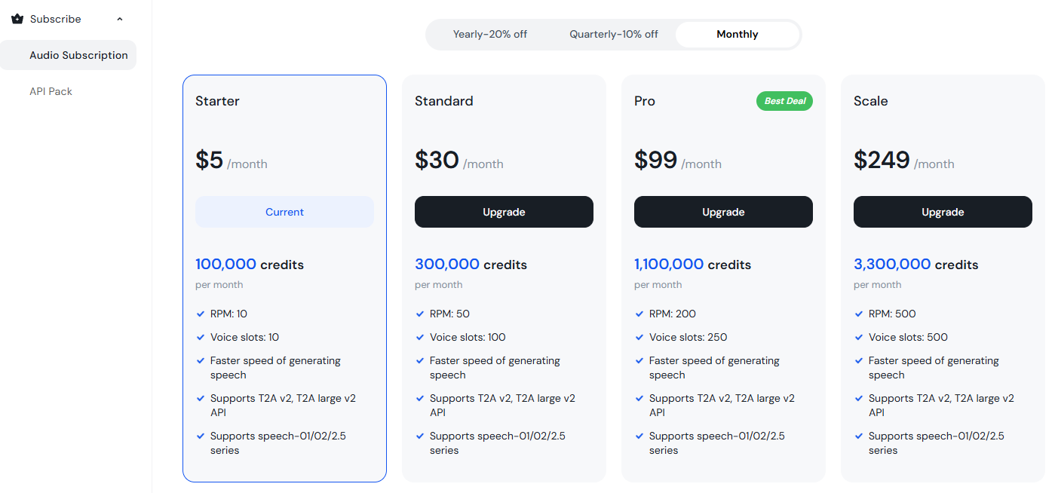Image resolution: width=1055 pixels, height=493 pixels.
Task: Click the Current button on Starter plan
Action: coord(284,212)
